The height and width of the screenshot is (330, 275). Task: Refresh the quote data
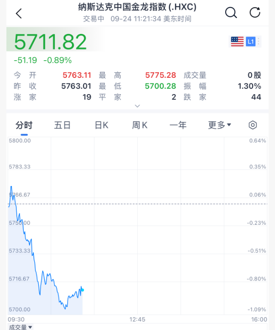tap(255, 12)
